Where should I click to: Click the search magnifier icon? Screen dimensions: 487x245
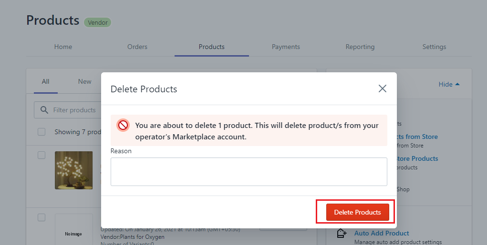pos(44,110)
